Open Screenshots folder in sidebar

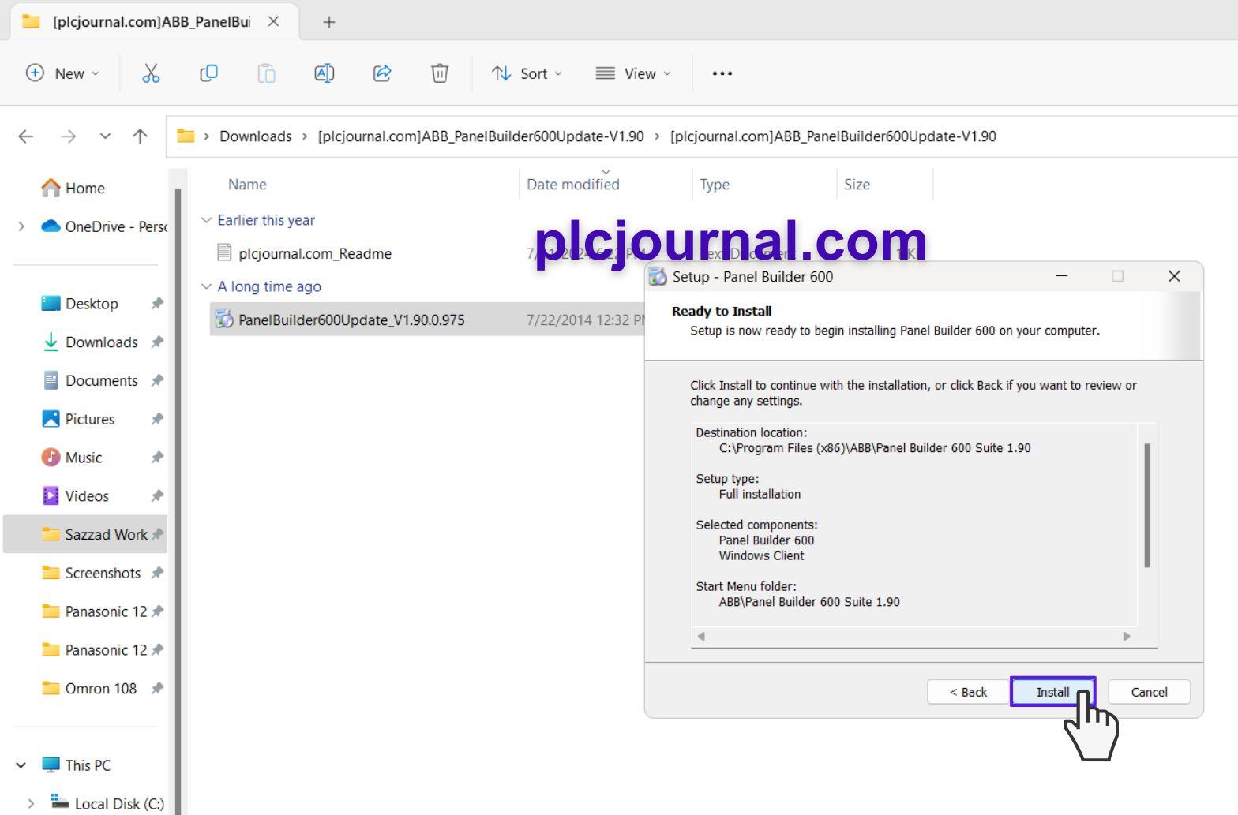[x=103, y=573]
